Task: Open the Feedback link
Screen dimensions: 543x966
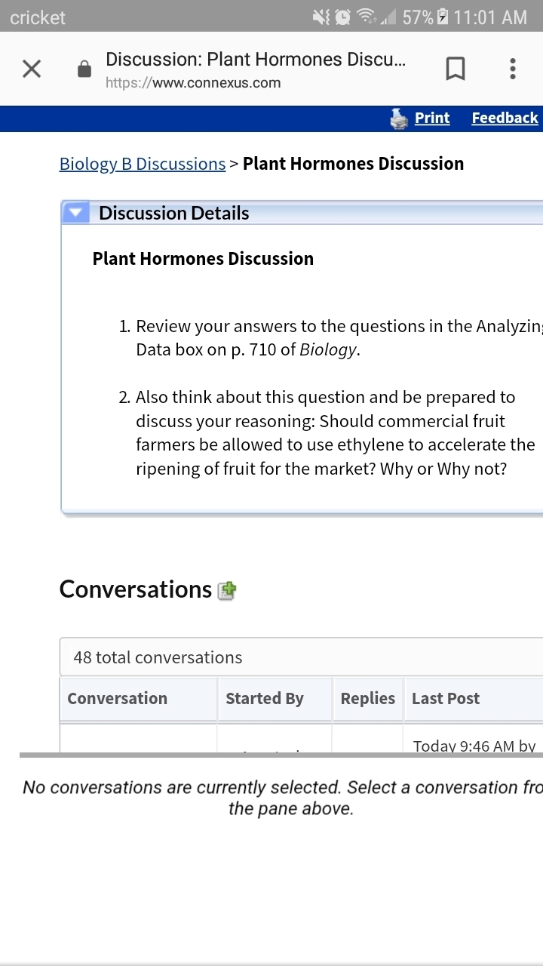Action: [505, 118]
